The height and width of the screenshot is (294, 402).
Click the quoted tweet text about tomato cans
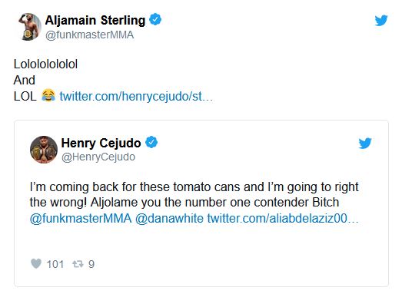click(x=194, y=195)
